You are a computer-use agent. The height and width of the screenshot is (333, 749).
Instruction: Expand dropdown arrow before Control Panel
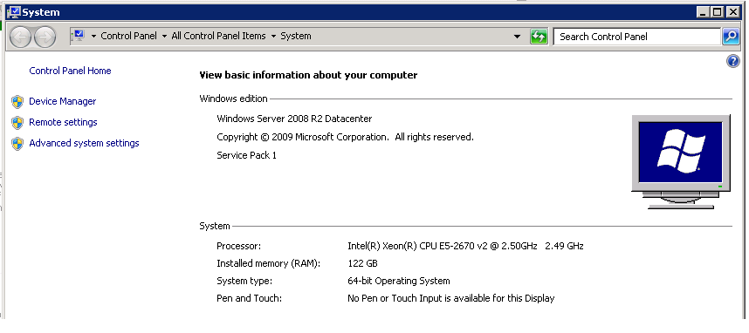coord(93,37)
